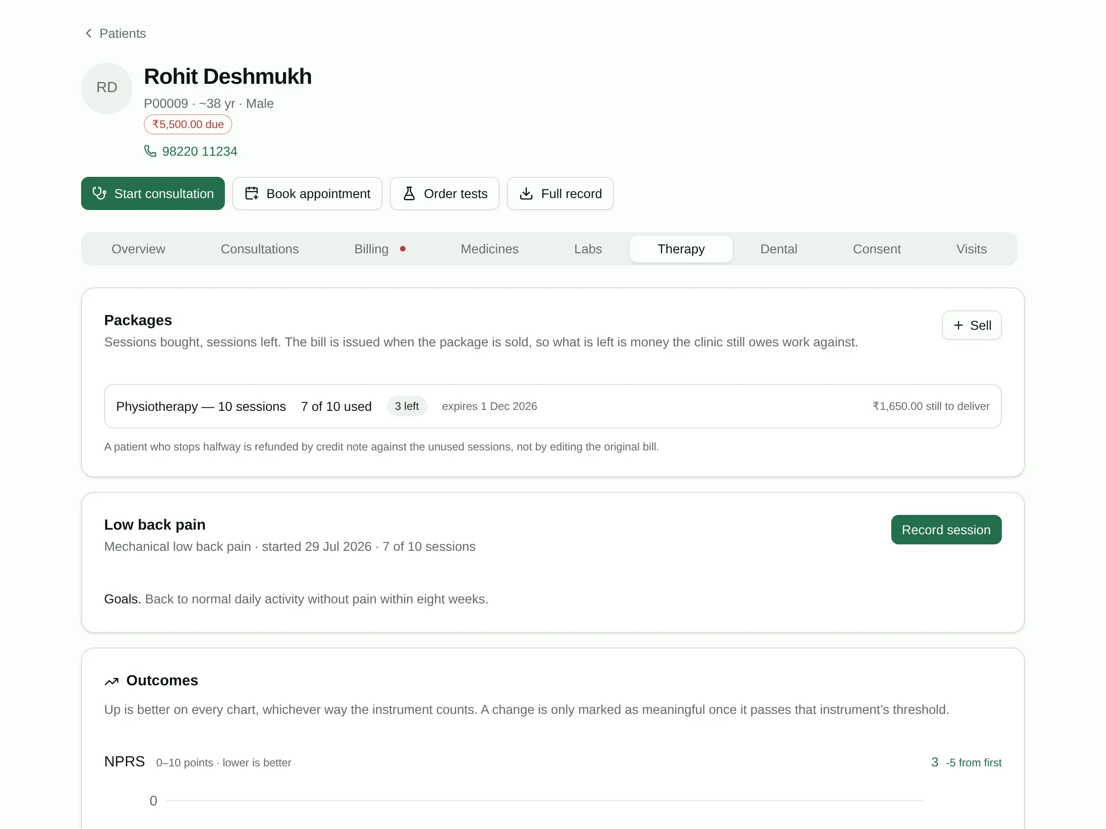Switch to the Consultations tab
The width and height of the screenshot is (1106, 829).
(x=259, y=249)
